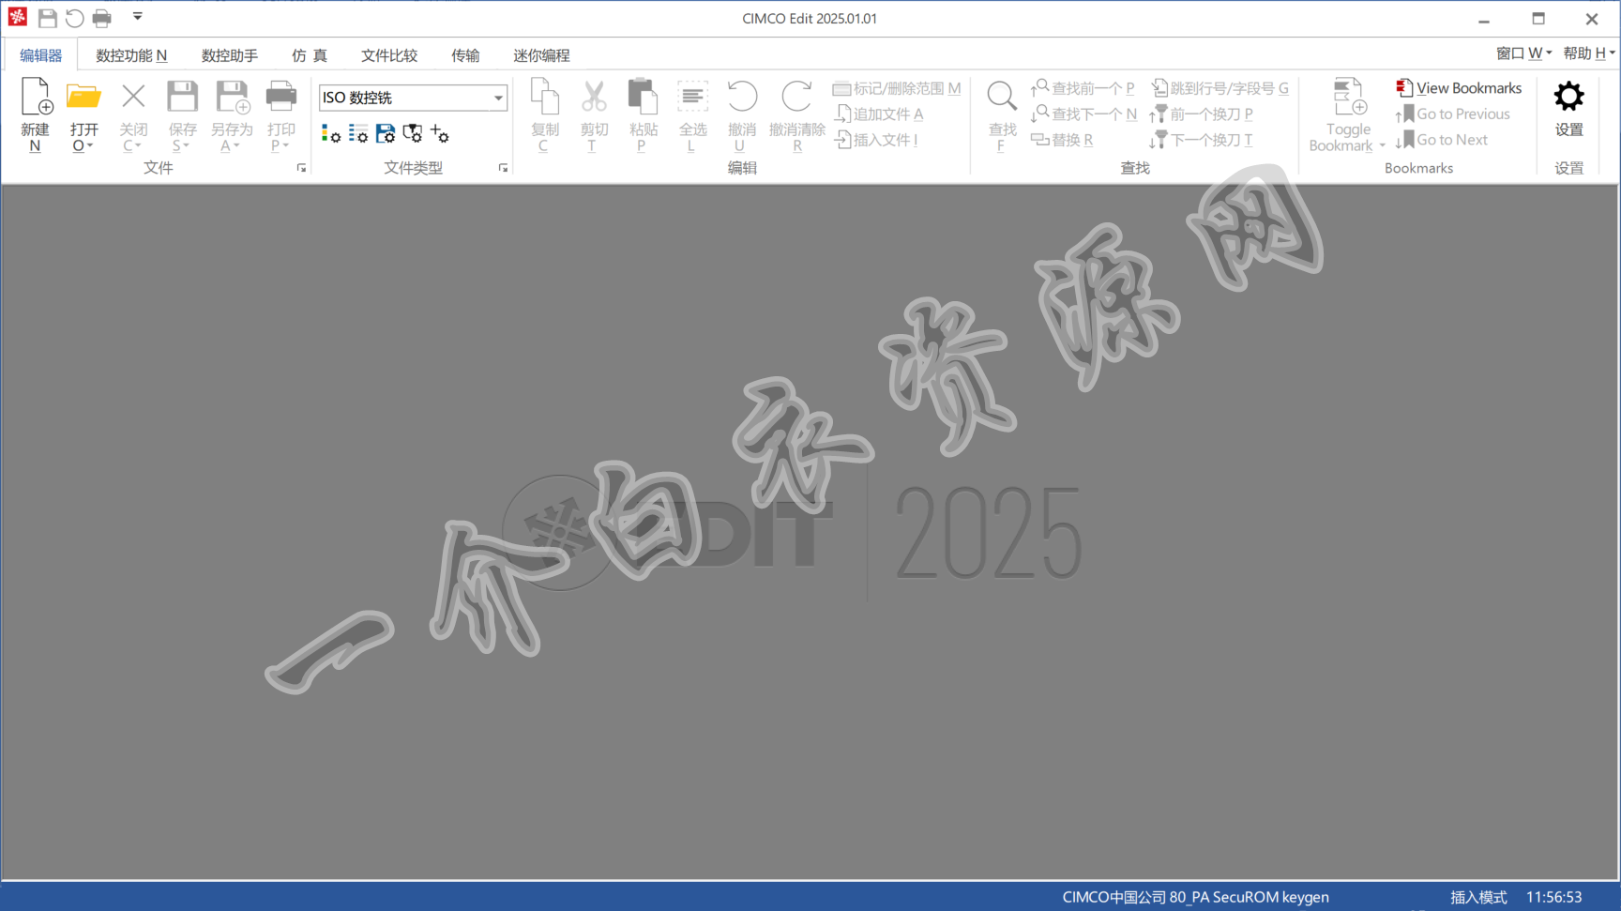The height and width of the screenshot is (911, 1621).
Task: Switch to the 数控功能 N tab
Action: point(131,55)
